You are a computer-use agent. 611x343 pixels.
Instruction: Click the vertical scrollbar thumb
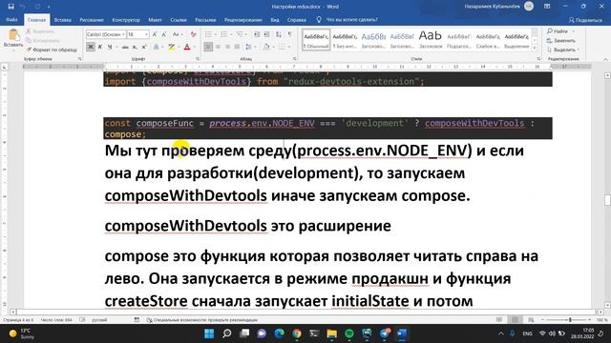pyautogui.click(x=607, y=200)
